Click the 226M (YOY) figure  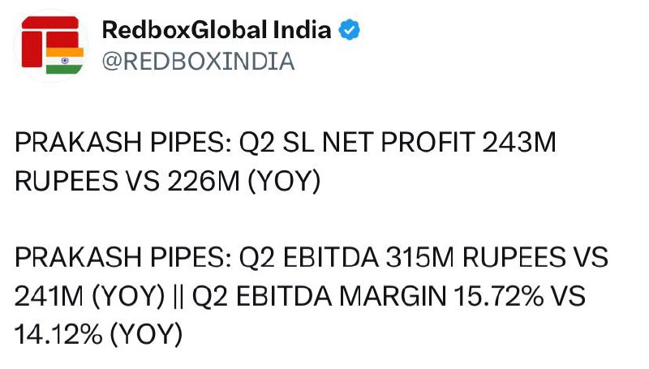pos(244,181)
